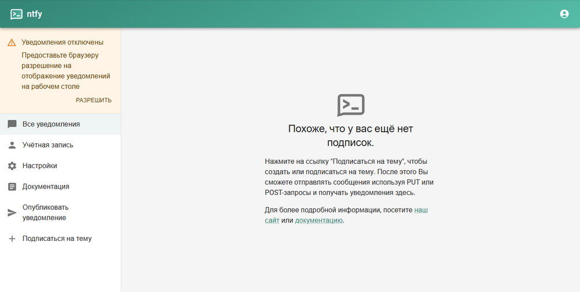
Task: Click the person icon beside Учётная запись
Action: tap(12, 145)
